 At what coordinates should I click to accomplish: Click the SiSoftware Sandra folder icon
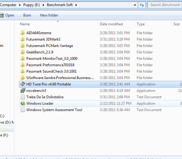[22, 78]
